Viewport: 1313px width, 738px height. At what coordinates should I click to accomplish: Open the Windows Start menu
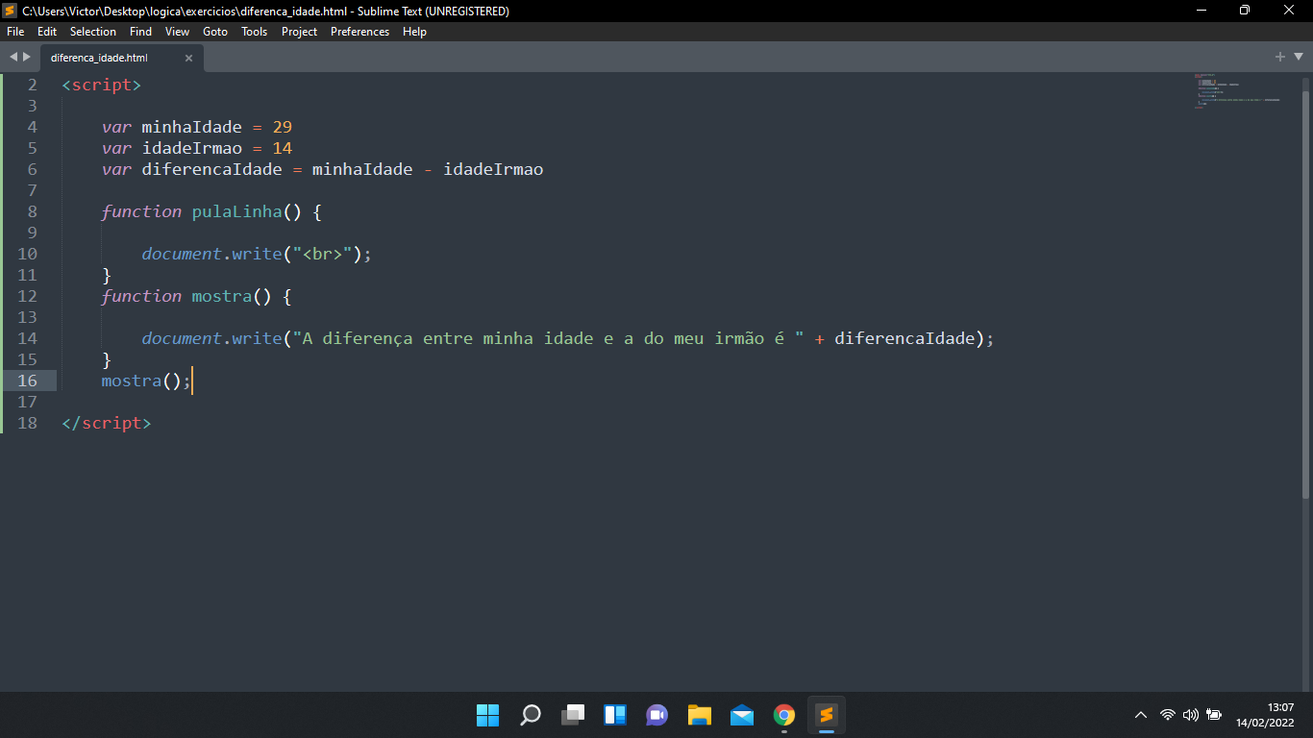[488, 715]
